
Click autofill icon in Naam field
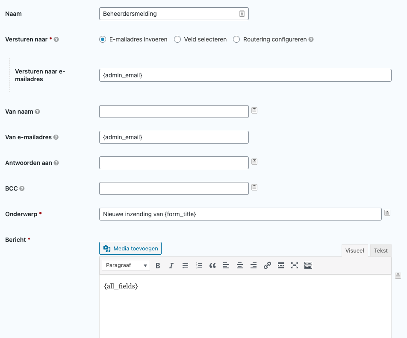coord(242,14)
